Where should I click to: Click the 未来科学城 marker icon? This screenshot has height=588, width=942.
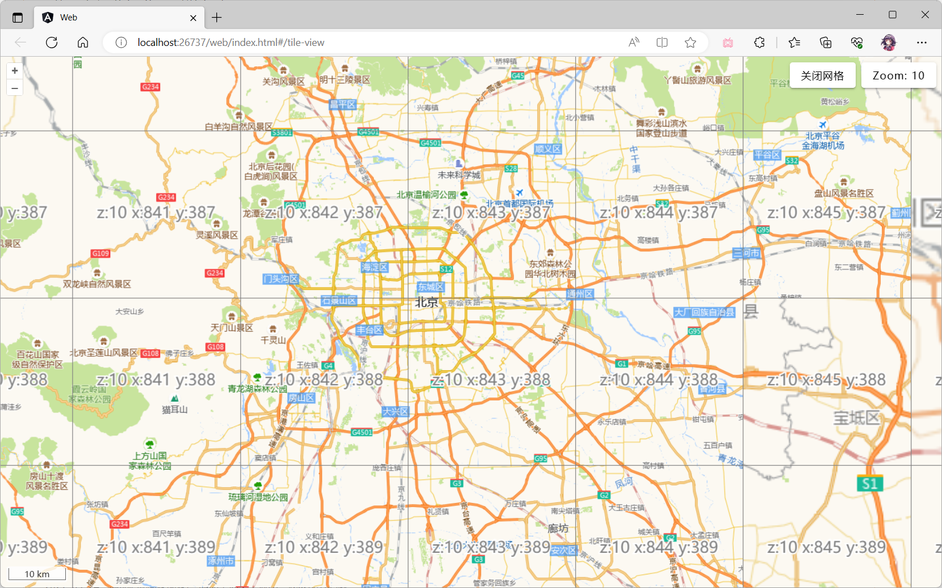tap(459, 164)
